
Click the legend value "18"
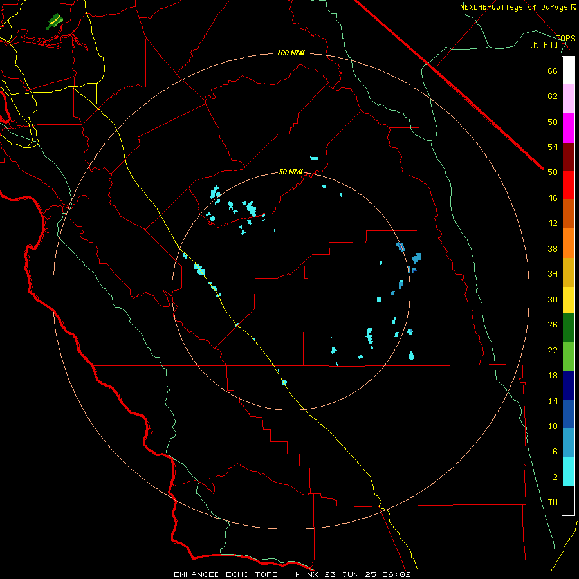click(x=553, y=376)
